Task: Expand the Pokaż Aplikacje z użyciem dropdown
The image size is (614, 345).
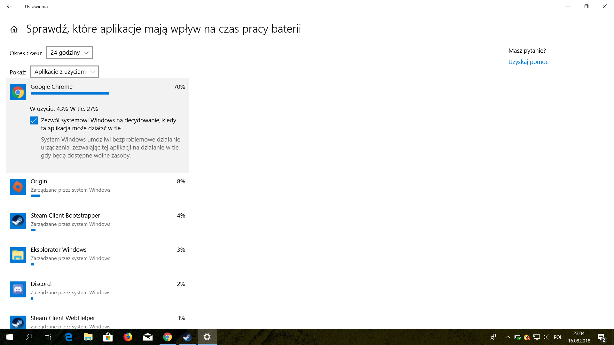Action: pos(64,72)
